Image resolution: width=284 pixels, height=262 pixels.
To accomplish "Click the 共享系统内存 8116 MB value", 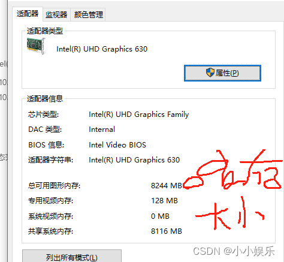I will (x=167, y=231).
